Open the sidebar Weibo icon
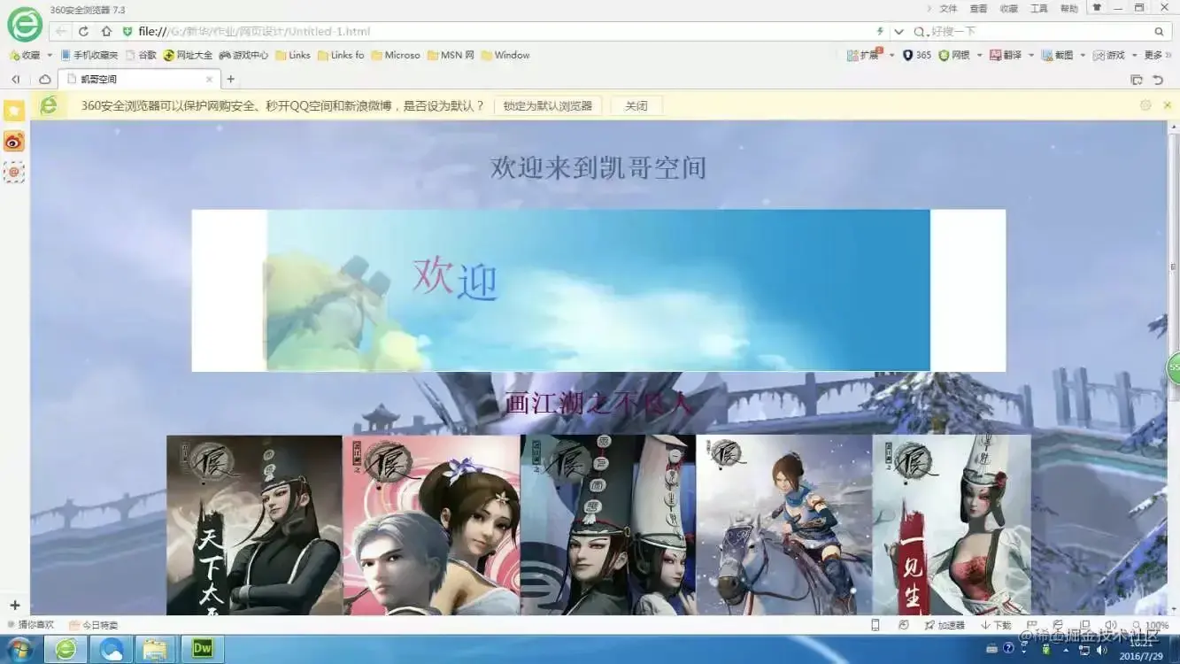The image size is (1180, 664). coord(14,141)
